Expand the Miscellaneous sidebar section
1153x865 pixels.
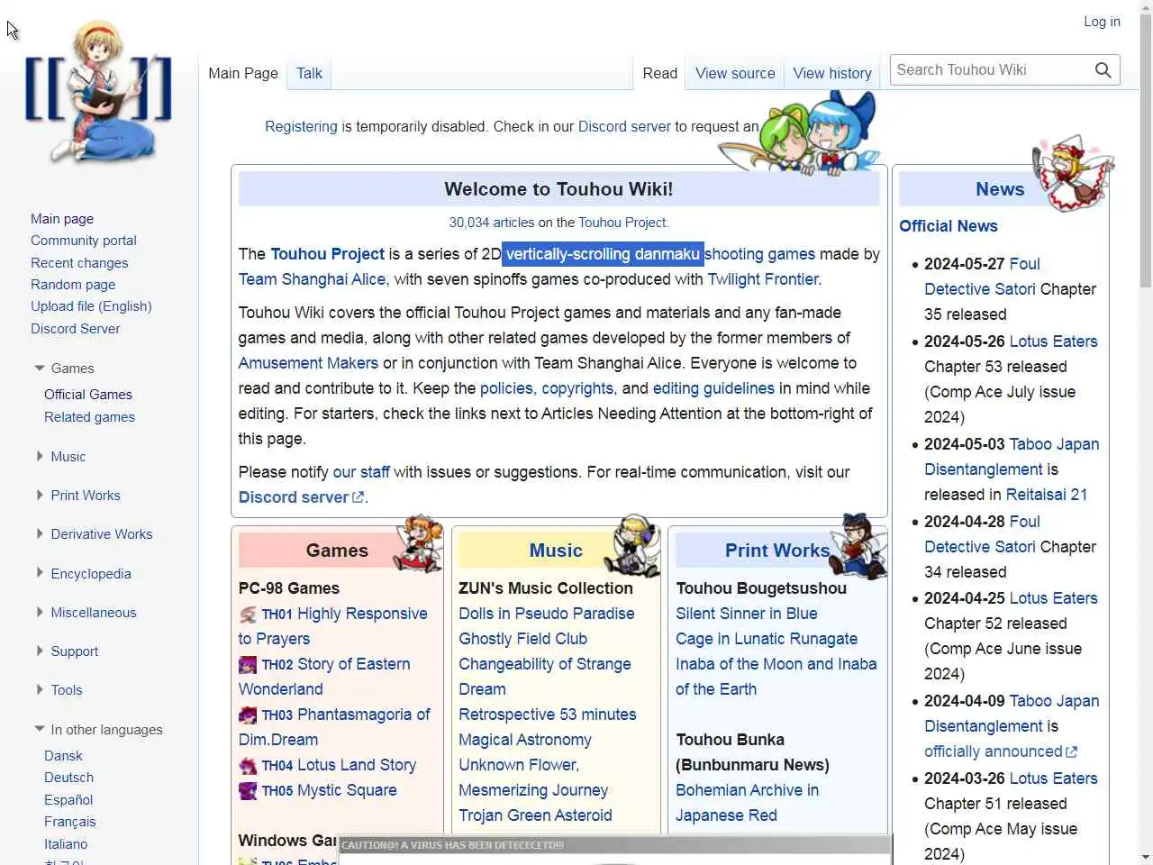(x=40, y=612)
